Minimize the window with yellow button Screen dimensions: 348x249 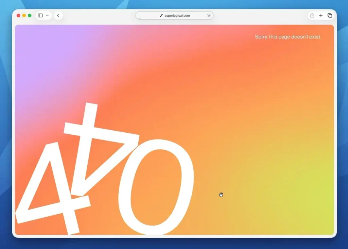pos(24,16)
